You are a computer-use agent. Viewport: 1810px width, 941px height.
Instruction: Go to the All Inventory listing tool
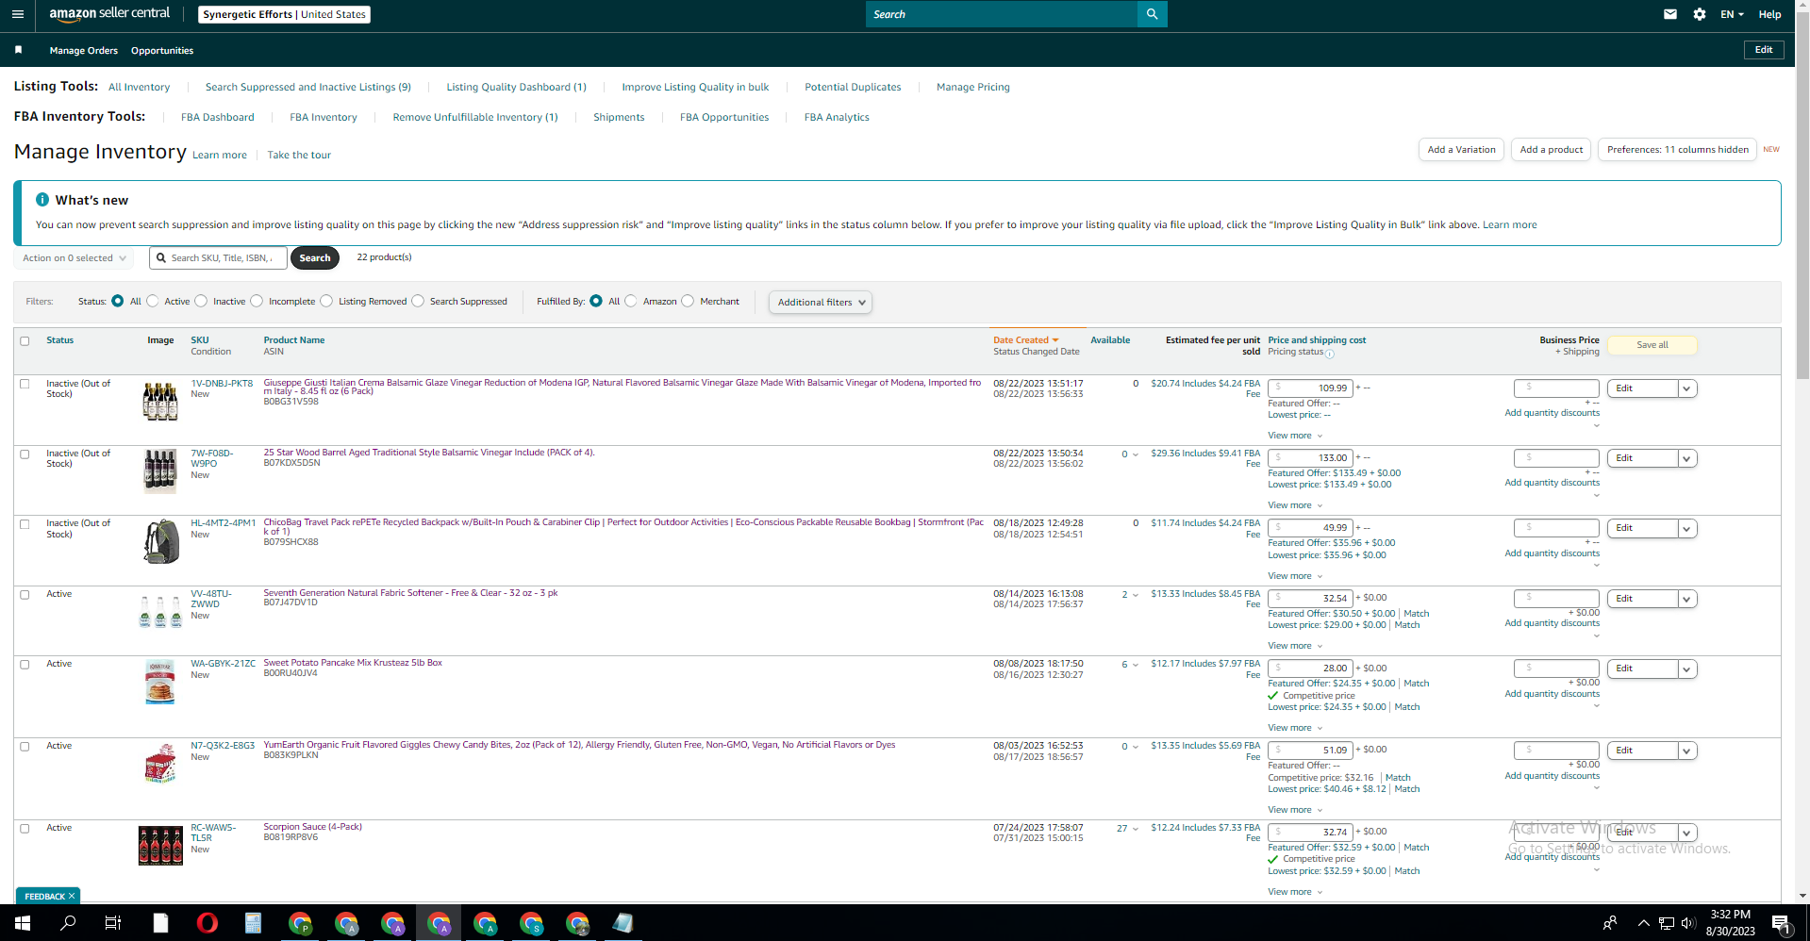(x=139, y=87)
